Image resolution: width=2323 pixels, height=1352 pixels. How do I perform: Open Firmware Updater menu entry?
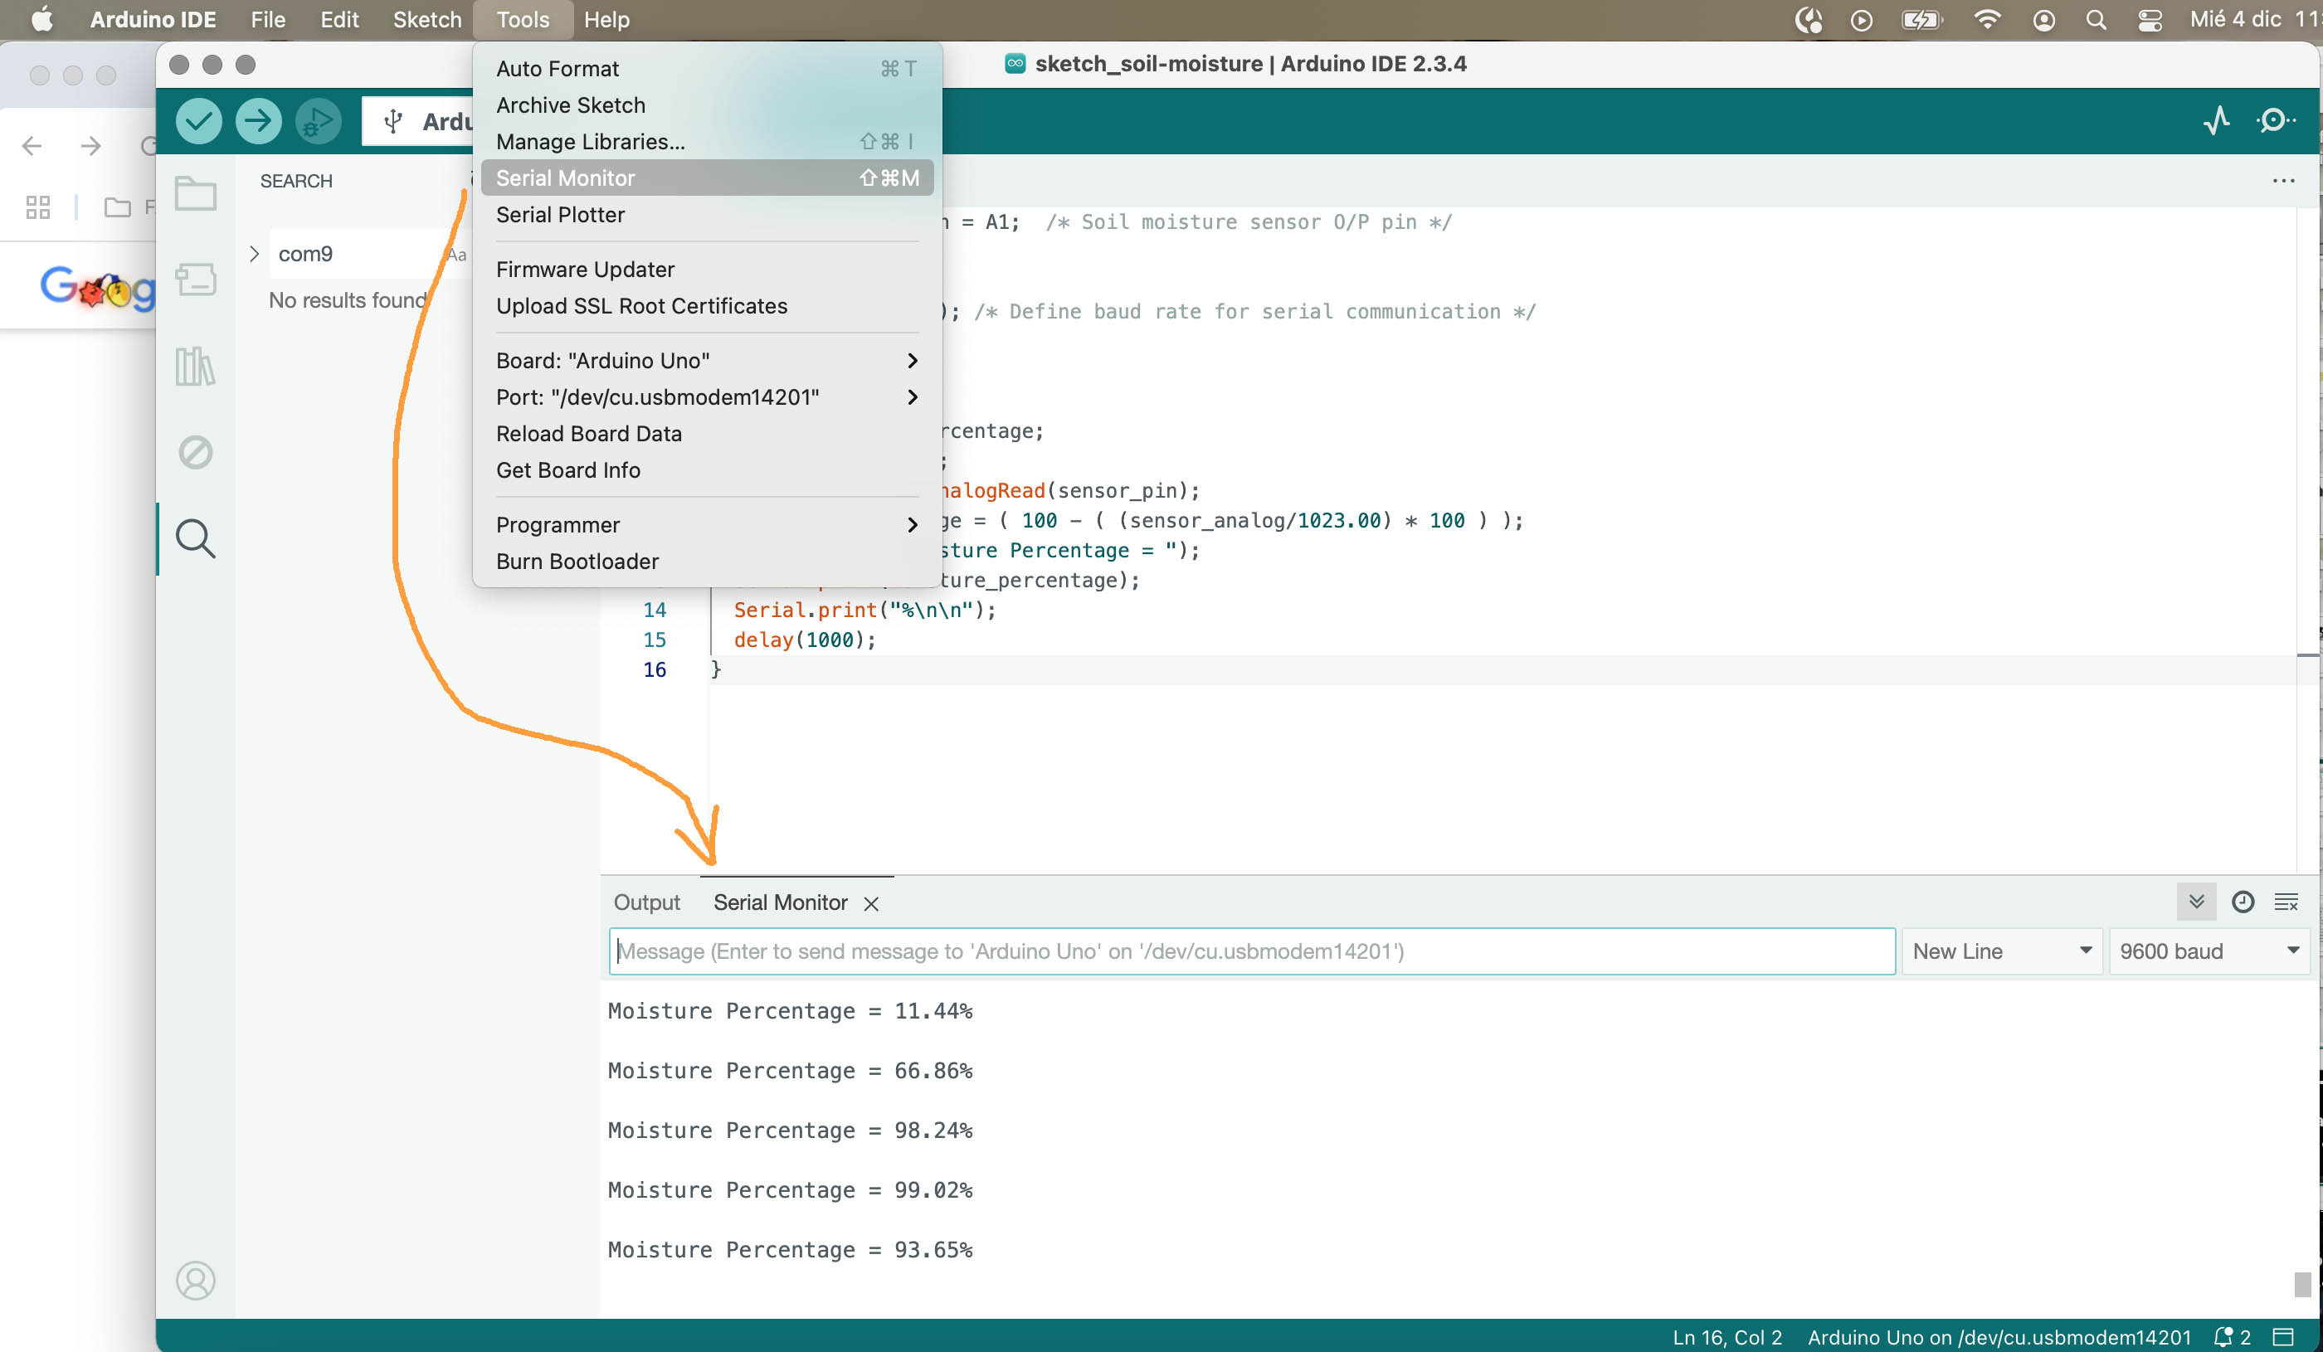point(707,269)
